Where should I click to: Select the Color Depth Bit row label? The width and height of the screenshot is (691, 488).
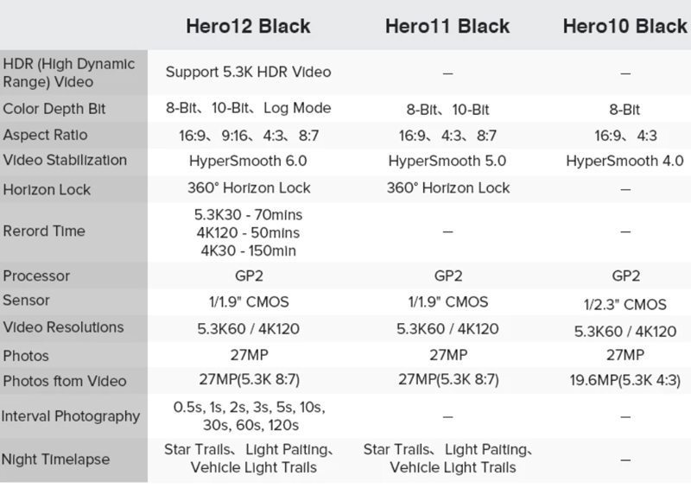[x=56, y=110]
